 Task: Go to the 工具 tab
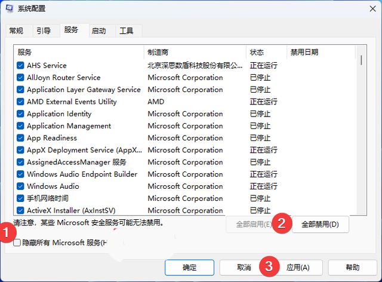tap(126, 30)
